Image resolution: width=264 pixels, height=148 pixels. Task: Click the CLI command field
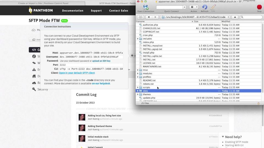pyautogui.click(x=91, y=69)
